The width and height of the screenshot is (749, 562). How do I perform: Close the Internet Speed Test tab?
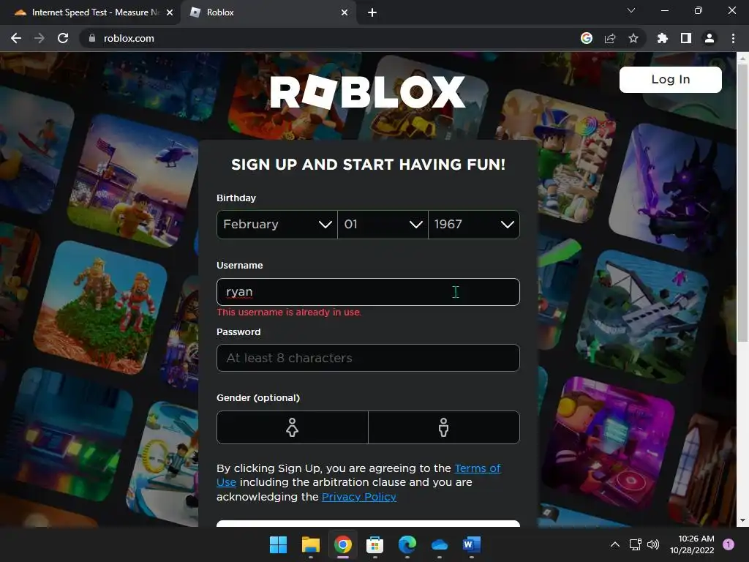point(170,12)
